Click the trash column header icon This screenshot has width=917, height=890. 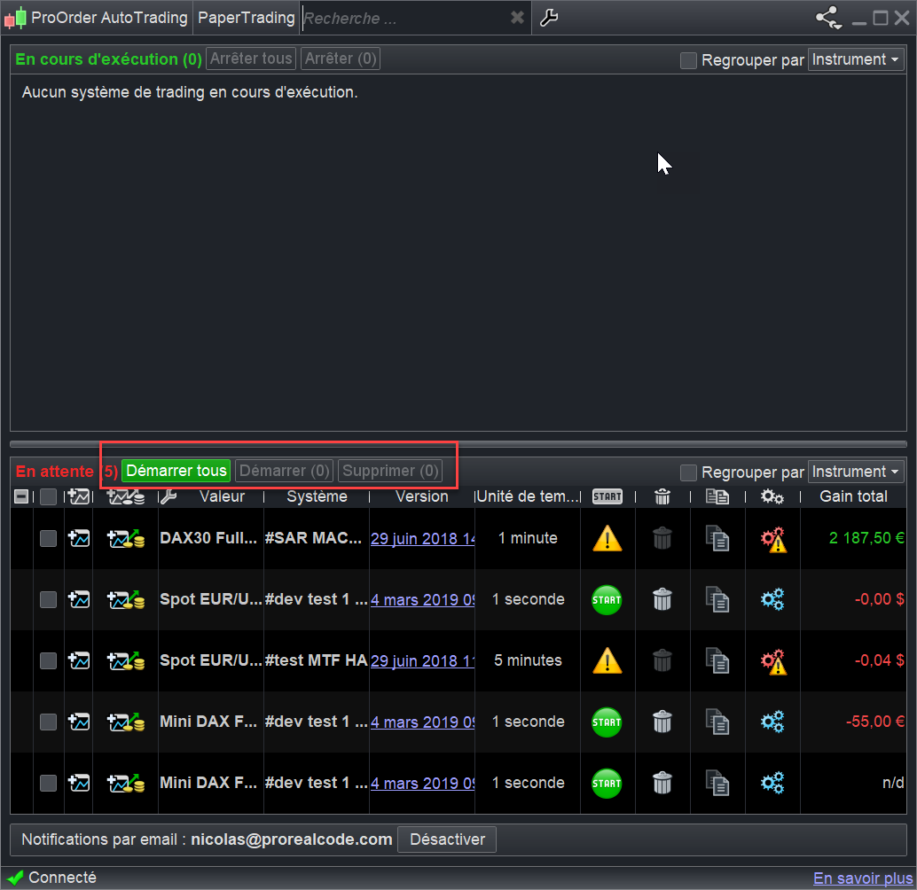pos(662,496)
